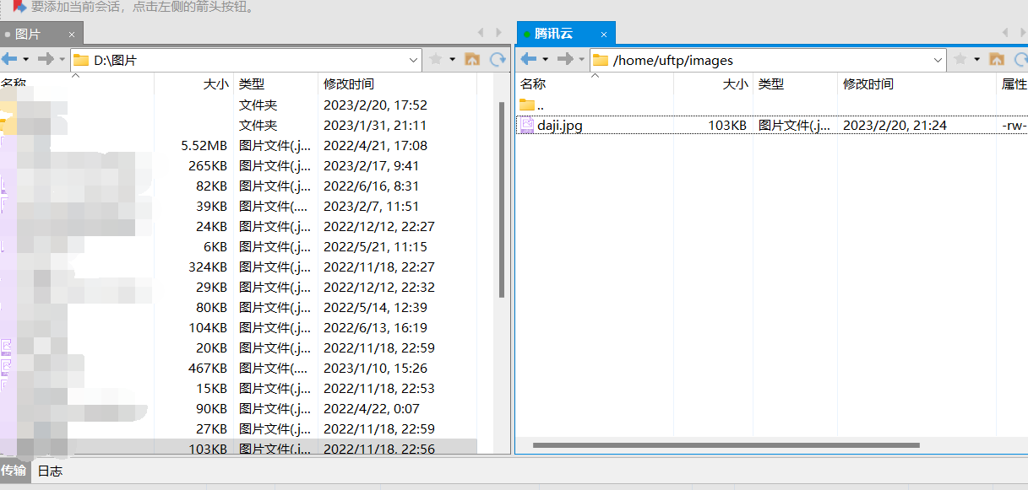
Task: Click the home folder icon in the remote pane
Action: click(997, 59)
